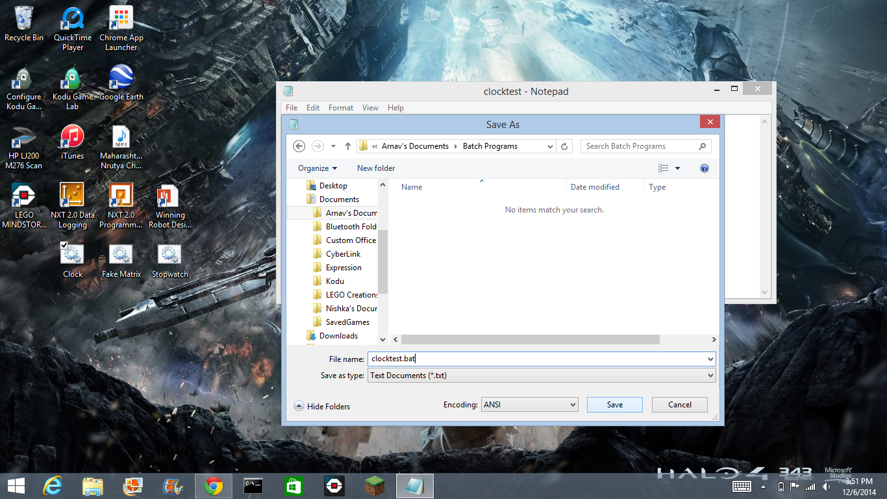Refresh the Batch Programs folder view
887x499 pixels.
point(564,146)
